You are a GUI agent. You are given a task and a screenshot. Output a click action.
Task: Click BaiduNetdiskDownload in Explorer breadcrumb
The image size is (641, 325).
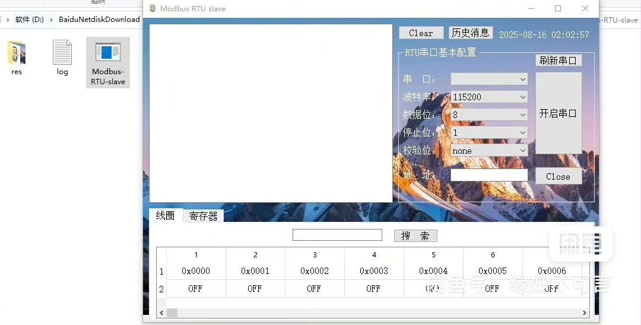pyautogui.click(x=99, y=19)
